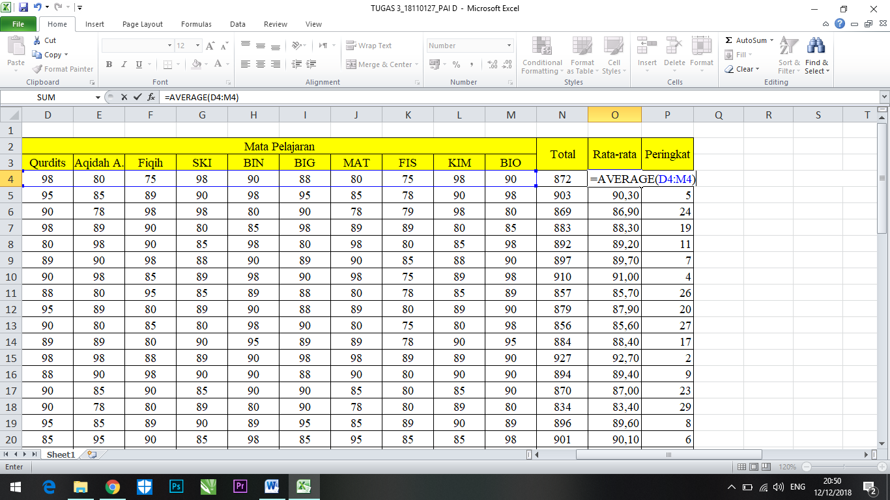
Task: Open Conditional Formatting options
Action: click(x=541, y=56)
